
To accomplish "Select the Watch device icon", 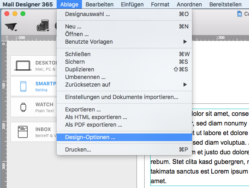I will point(23,107).
